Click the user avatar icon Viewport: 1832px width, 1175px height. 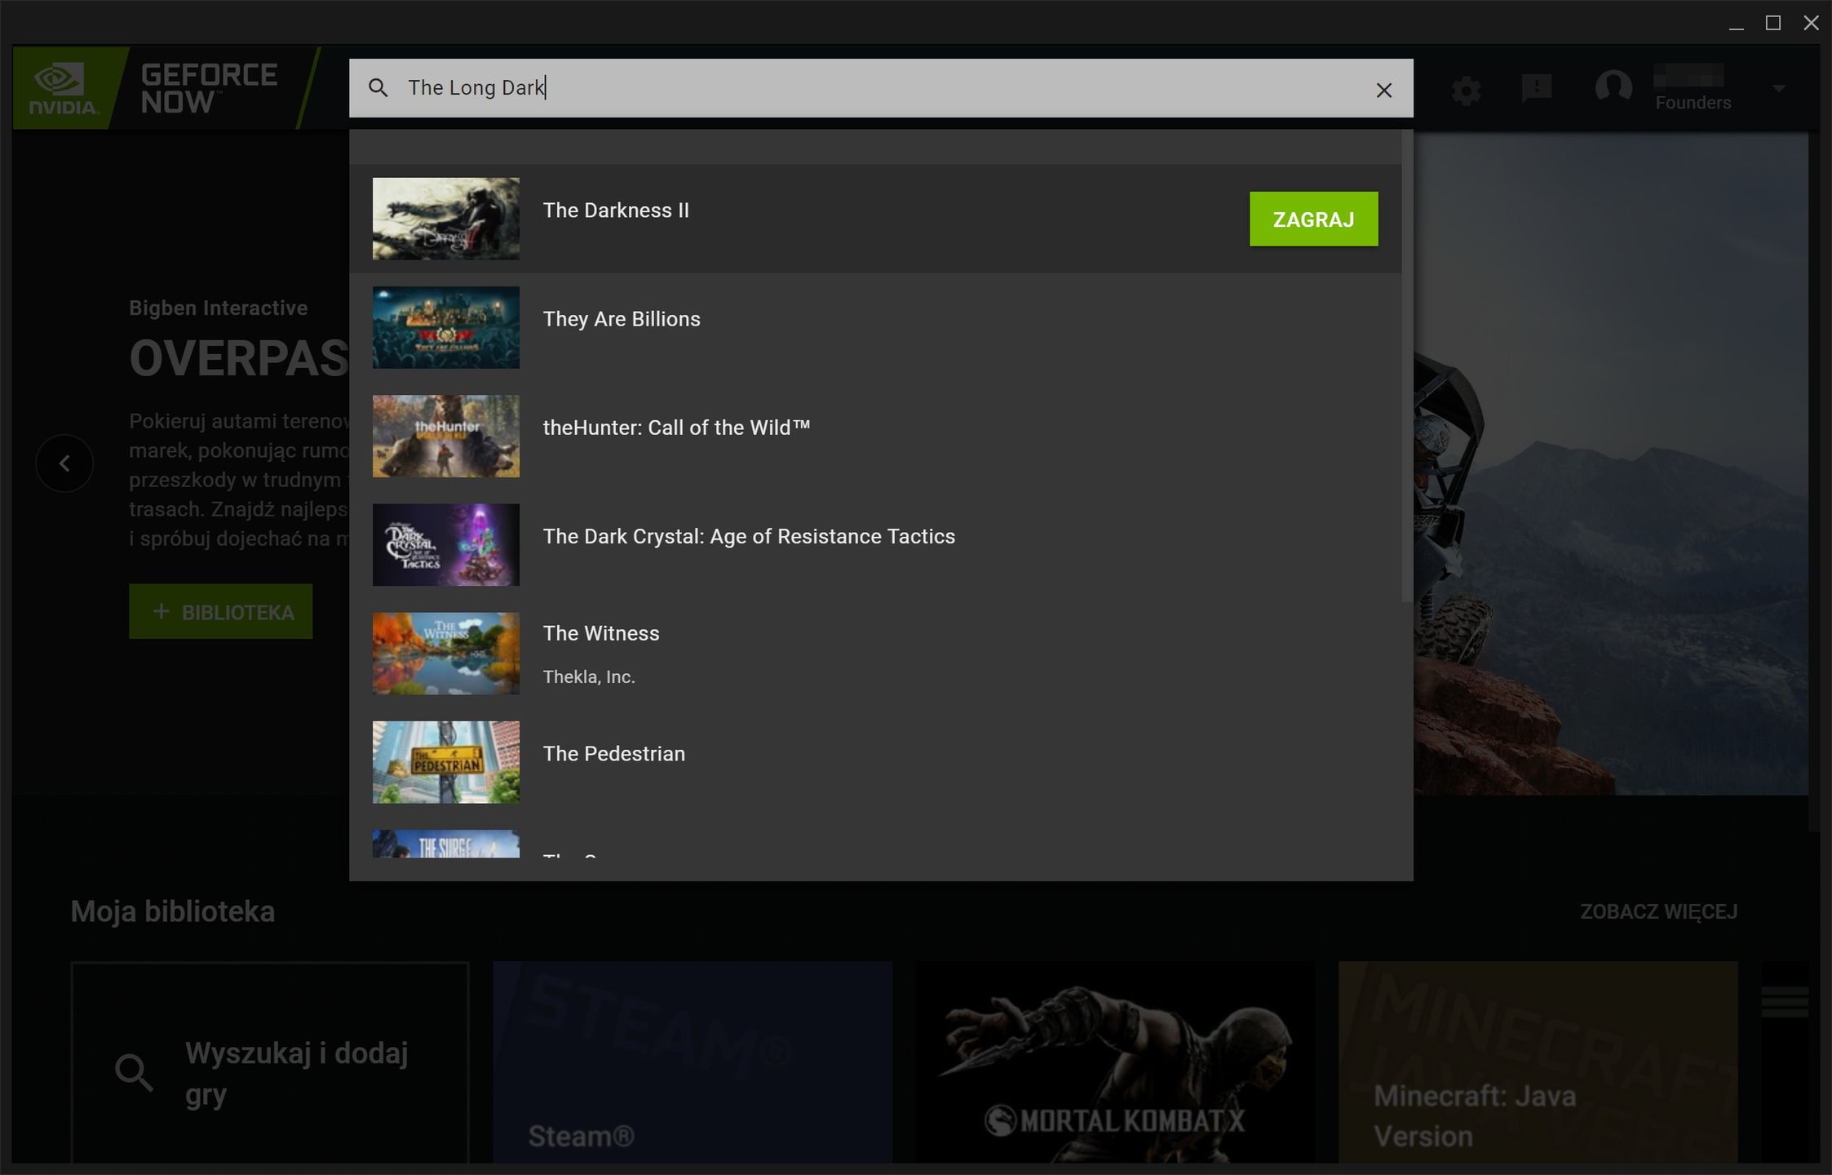[x=1613, y=87]
